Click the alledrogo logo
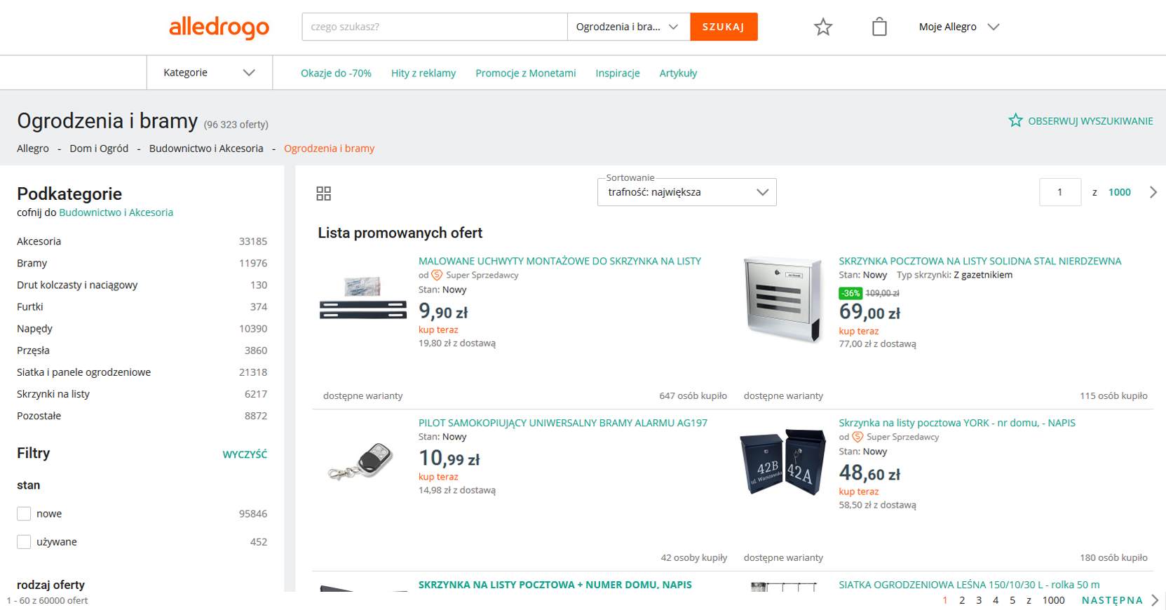1166x610 pixels. coord(219,28)
